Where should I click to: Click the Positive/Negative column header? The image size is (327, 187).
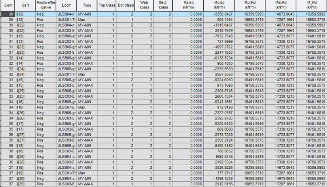point(46,5)
